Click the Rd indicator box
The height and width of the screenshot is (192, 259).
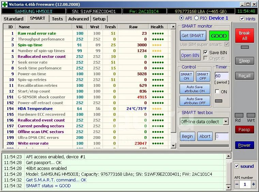click(239, 115)
